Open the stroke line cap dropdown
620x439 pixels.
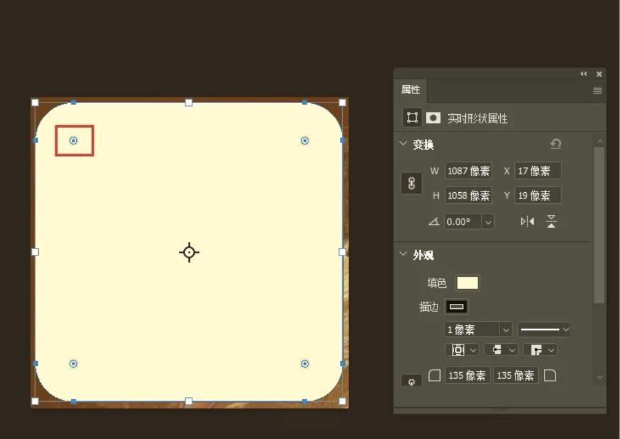click(501, 350)
